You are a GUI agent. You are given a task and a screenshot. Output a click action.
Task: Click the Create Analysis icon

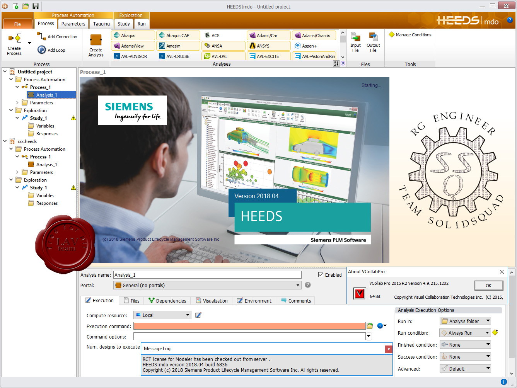pos(96,40)
